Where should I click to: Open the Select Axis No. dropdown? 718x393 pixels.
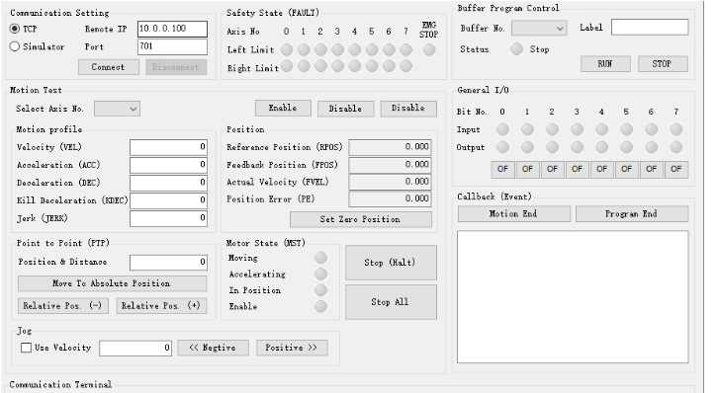tap(118, 109)
